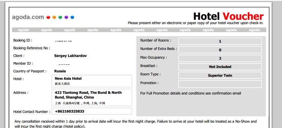Select the 422 Tiantong Road address field
282x128 pixels.
point(92,98)
